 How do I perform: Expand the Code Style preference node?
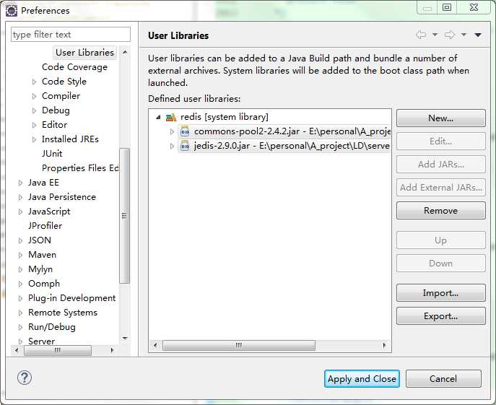point(34,82)
